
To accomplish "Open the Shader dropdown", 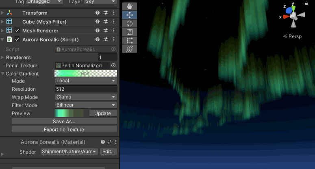I will click(69, 152).
